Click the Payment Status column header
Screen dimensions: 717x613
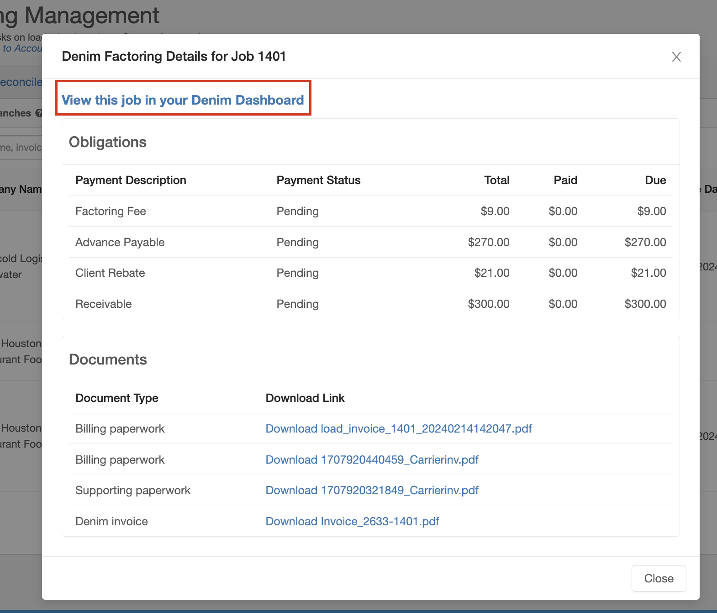point(318,180)
